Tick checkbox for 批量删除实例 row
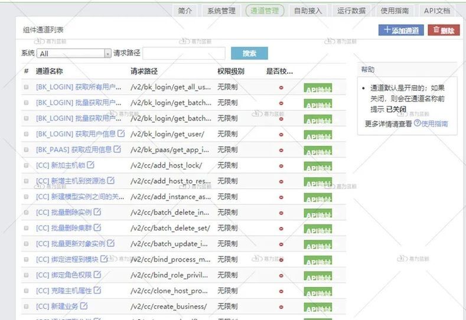Image resolution: width=466 pixels, height=320 pixels. click(x=26, y=213)
